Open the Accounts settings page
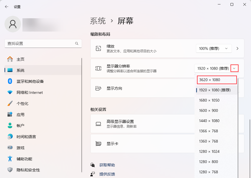Viewport: 251px width, 178px height. 21,126
